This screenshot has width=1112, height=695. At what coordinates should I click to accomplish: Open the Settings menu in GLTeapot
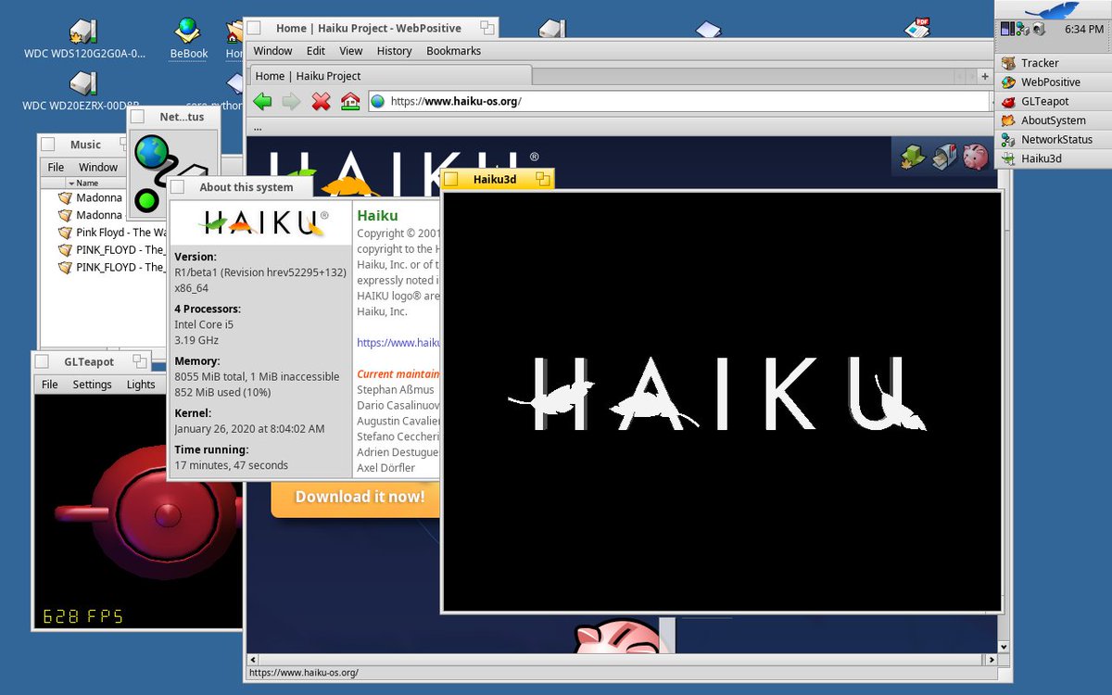(93, 385)
